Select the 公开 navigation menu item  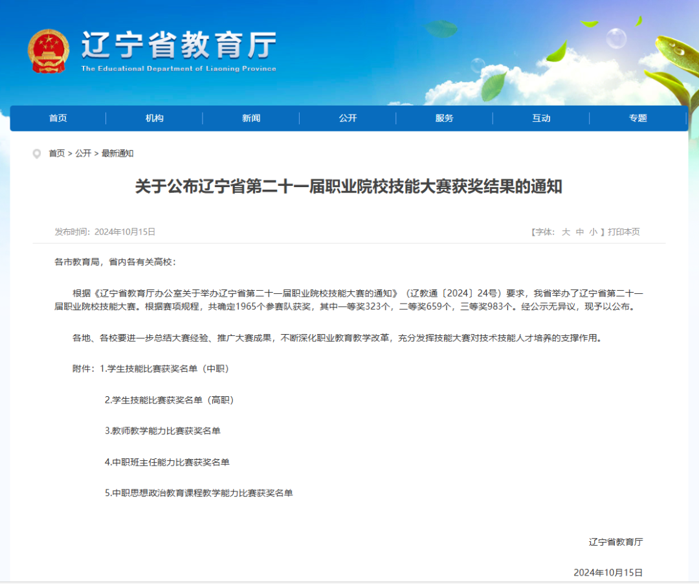tap(348, 118)
